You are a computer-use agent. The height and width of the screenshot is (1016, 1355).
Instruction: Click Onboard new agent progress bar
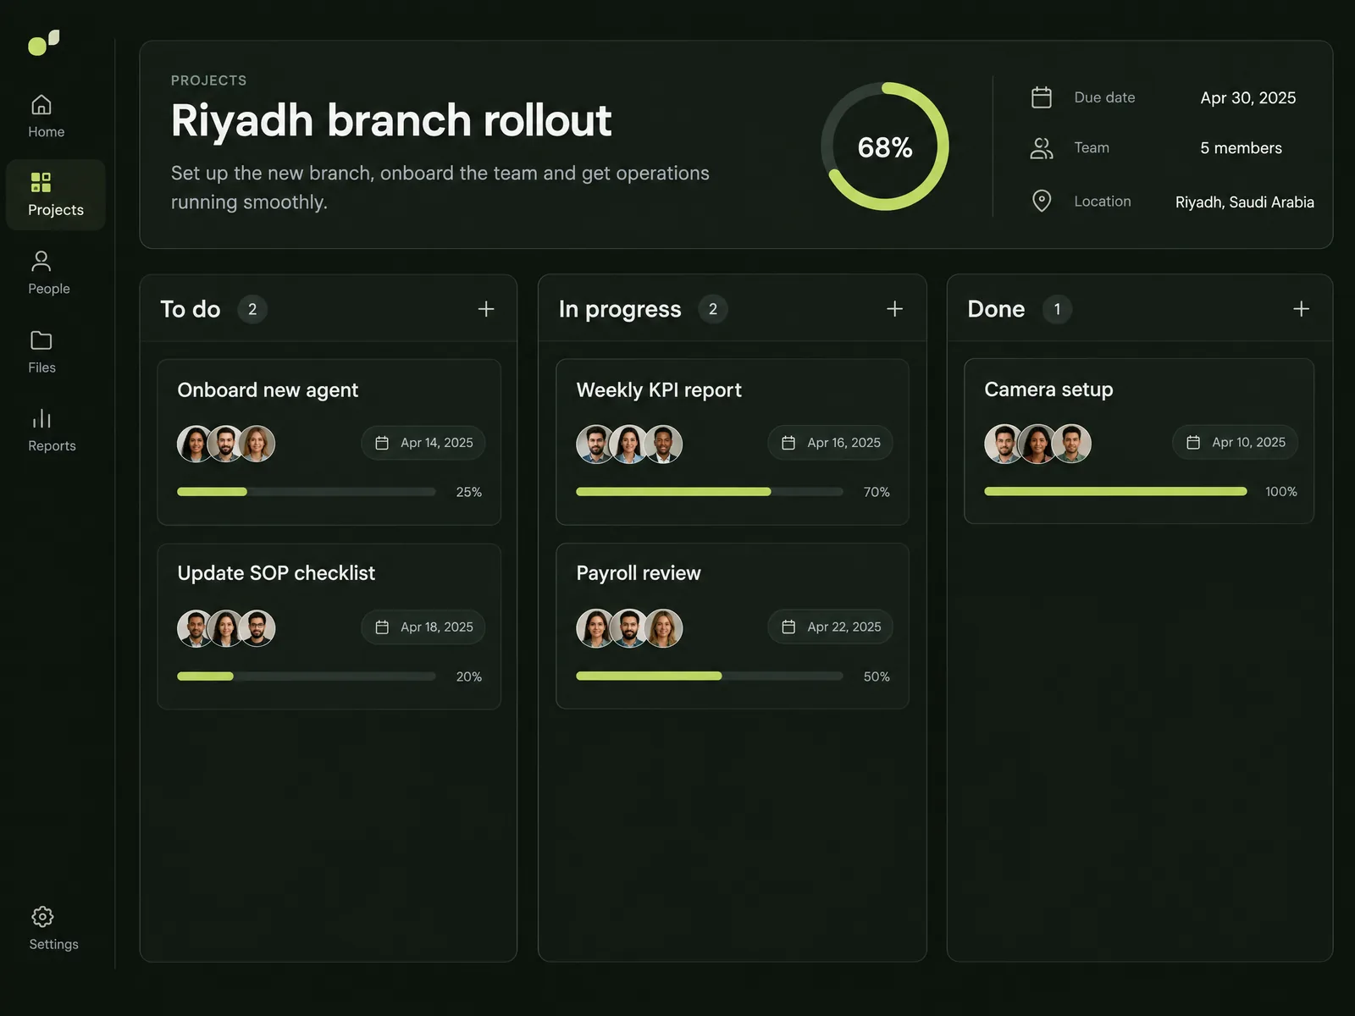[307, 492]
